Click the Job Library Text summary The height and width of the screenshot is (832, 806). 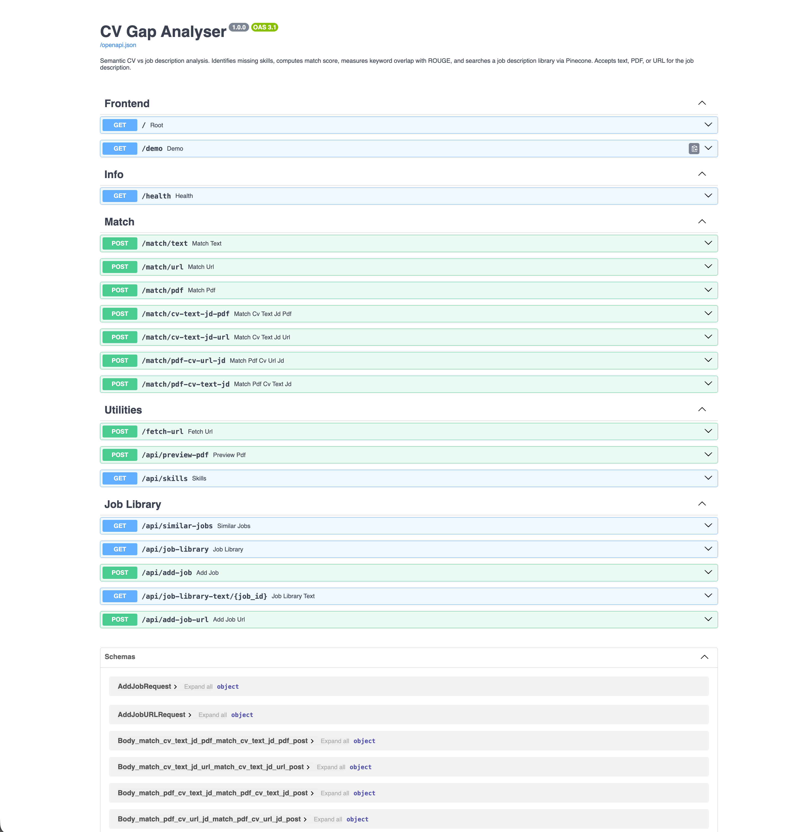tap(293, 597)
